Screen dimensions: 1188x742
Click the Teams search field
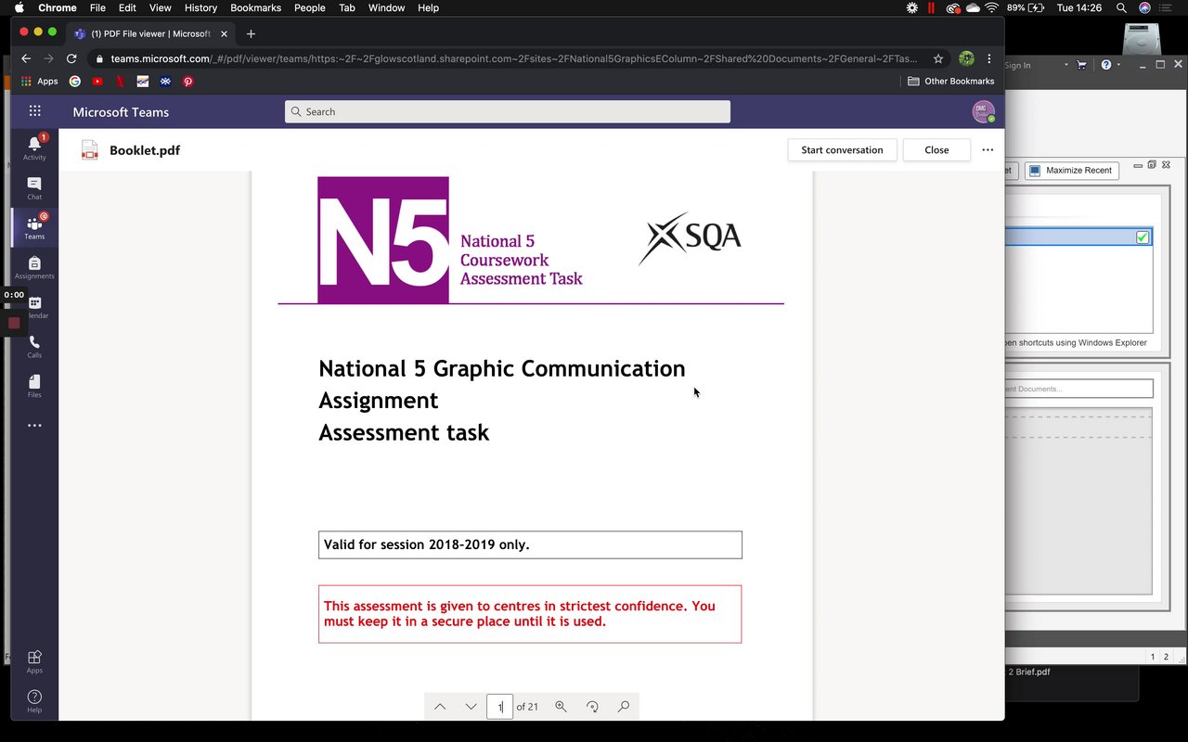(507, 111)
